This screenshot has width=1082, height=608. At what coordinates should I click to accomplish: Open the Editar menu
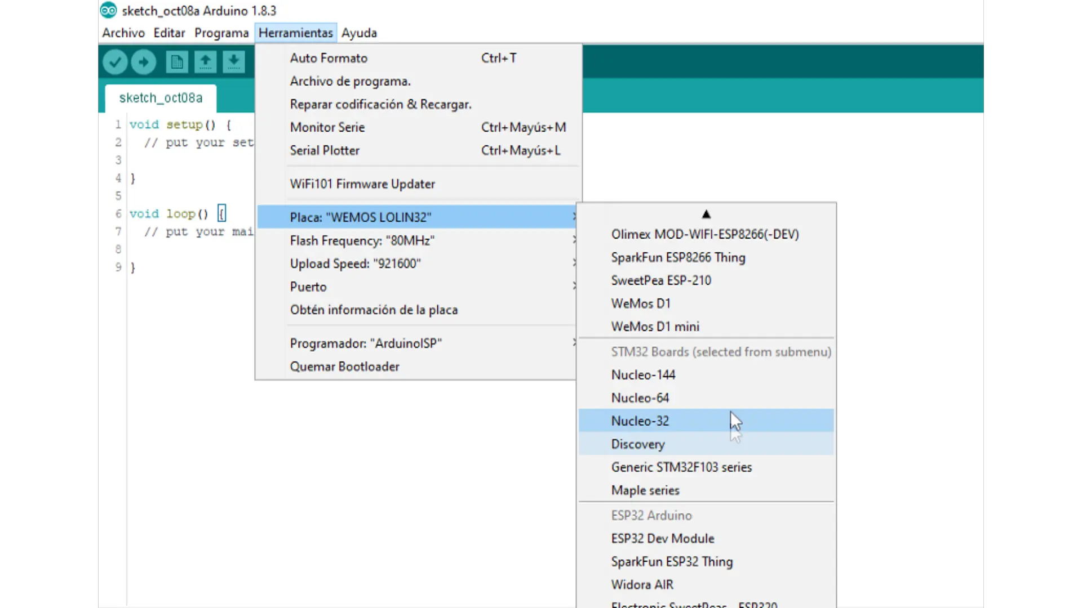[169, 33]
